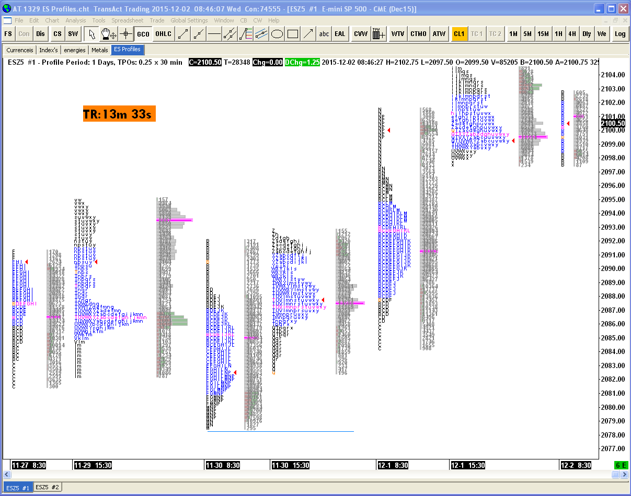Toggle the orange CL1 button
Screen dimensions: 631x496
pos(460,34)
